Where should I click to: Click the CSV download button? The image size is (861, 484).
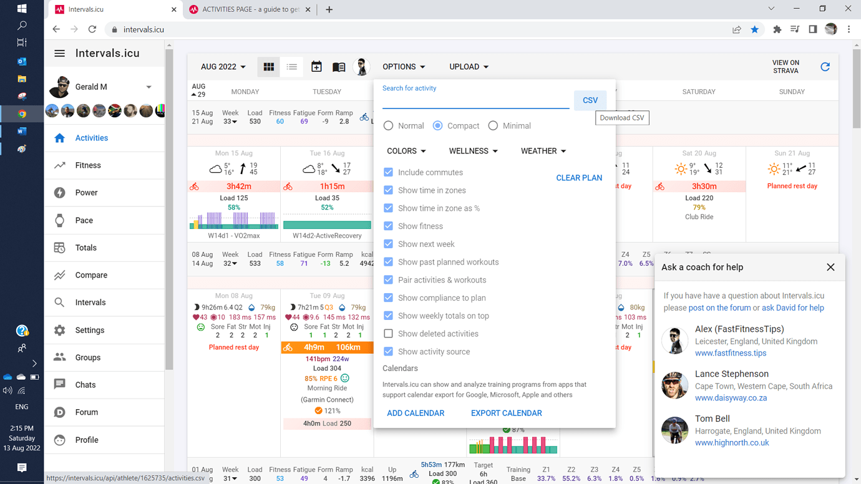590,100
